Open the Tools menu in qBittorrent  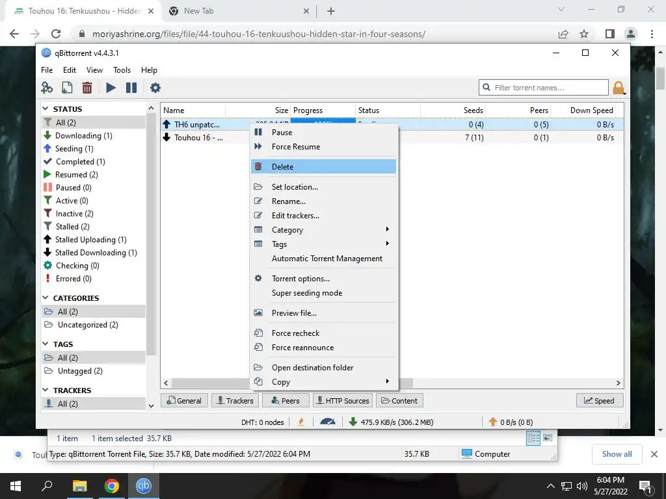pyautogui.click(x=122, y=70)
